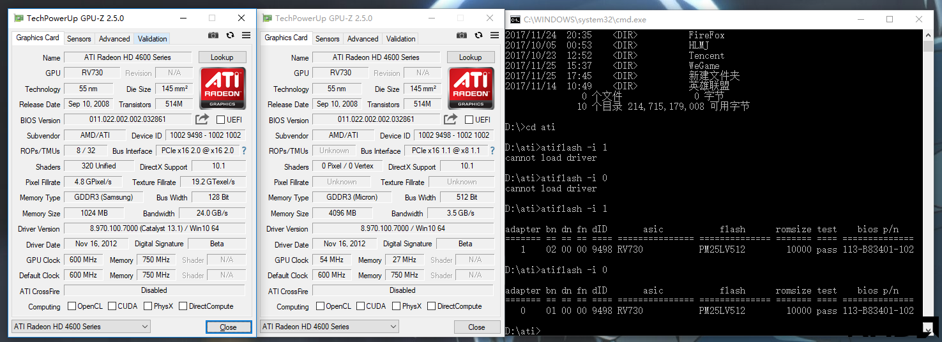Screen dimensions: 942x342
Task: Toggle DirectCompute checkbox in right GPU-Z window
Action: point(431,306)
